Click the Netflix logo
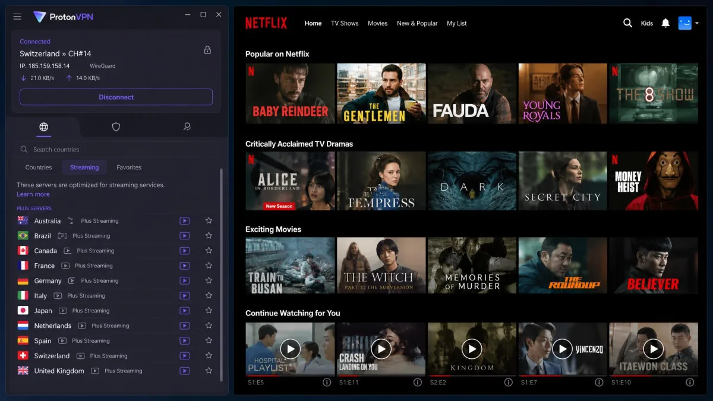 [x=266, y=23]
